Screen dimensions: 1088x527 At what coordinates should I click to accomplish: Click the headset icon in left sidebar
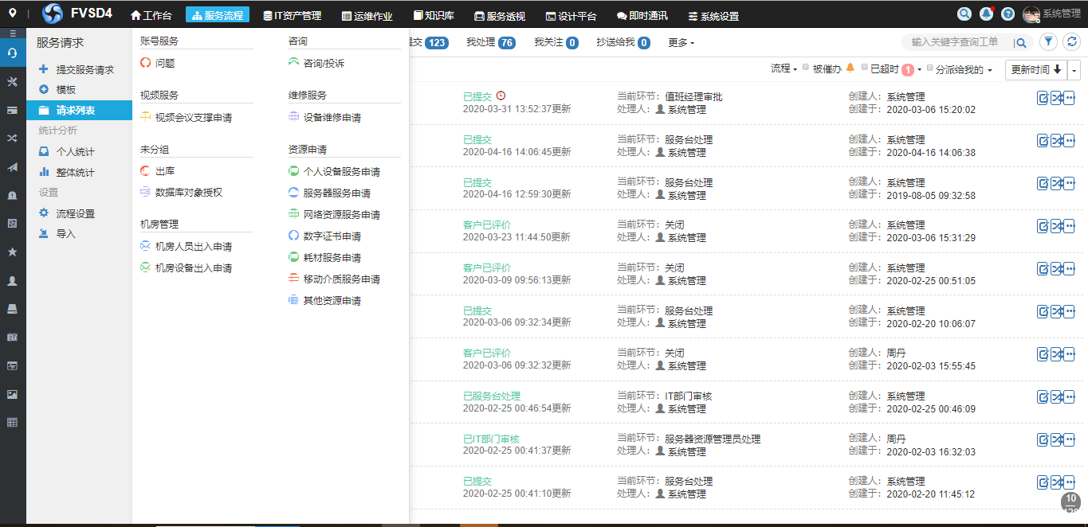point(13,53)
